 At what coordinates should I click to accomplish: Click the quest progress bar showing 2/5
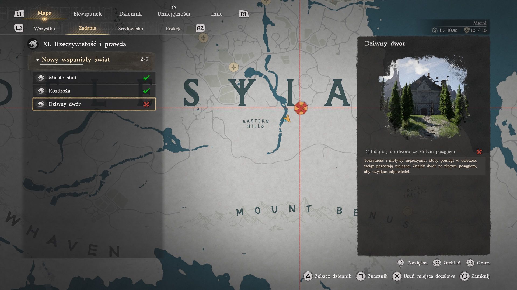94,64
